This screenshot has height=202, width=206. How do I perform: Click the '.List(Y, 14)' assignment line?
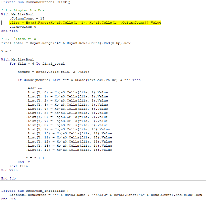(69, 150)
